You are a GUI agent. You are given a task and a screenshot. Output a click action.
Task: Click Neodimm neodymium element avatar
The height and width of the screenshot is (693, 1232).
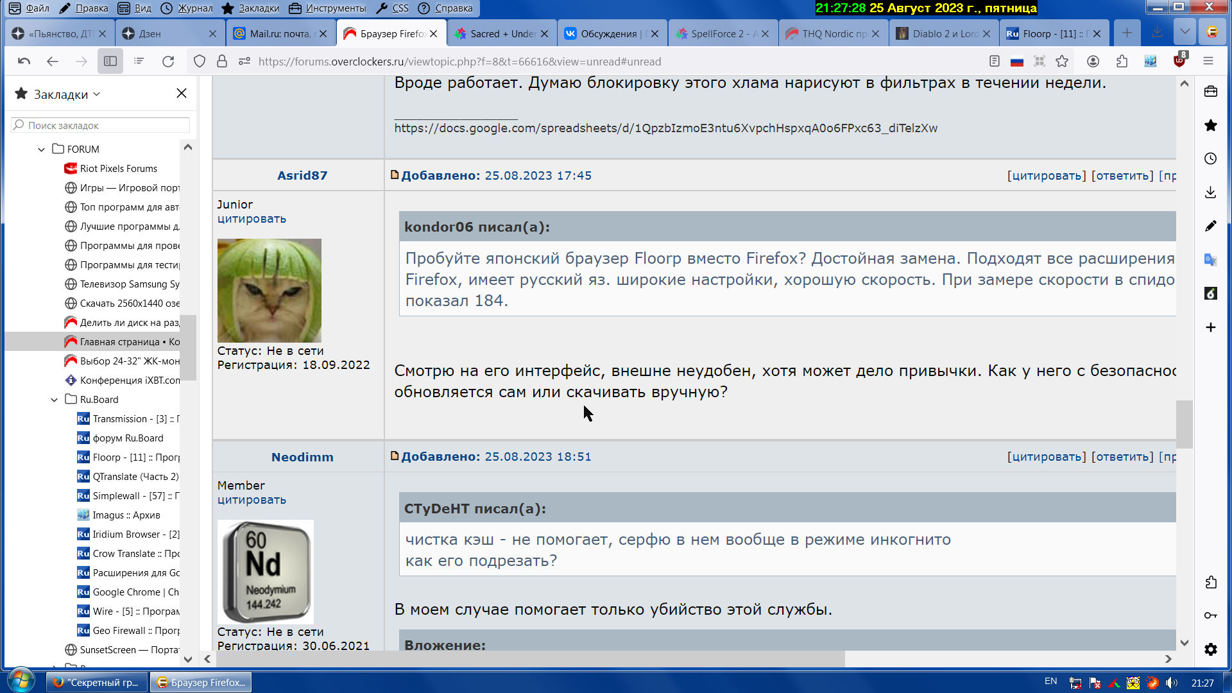coord(266,572)
